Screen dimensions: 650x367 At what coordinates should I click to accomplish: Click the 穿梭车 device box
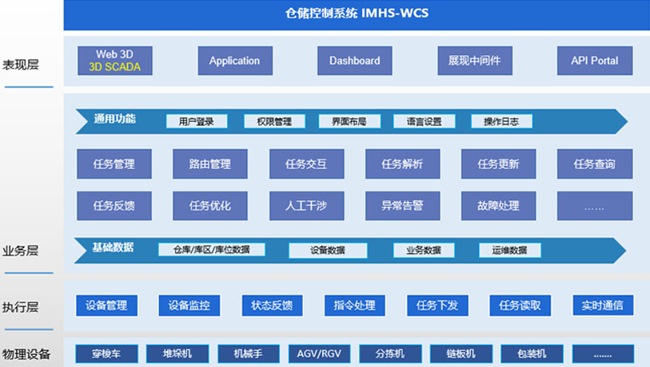[x=106, y=353]
